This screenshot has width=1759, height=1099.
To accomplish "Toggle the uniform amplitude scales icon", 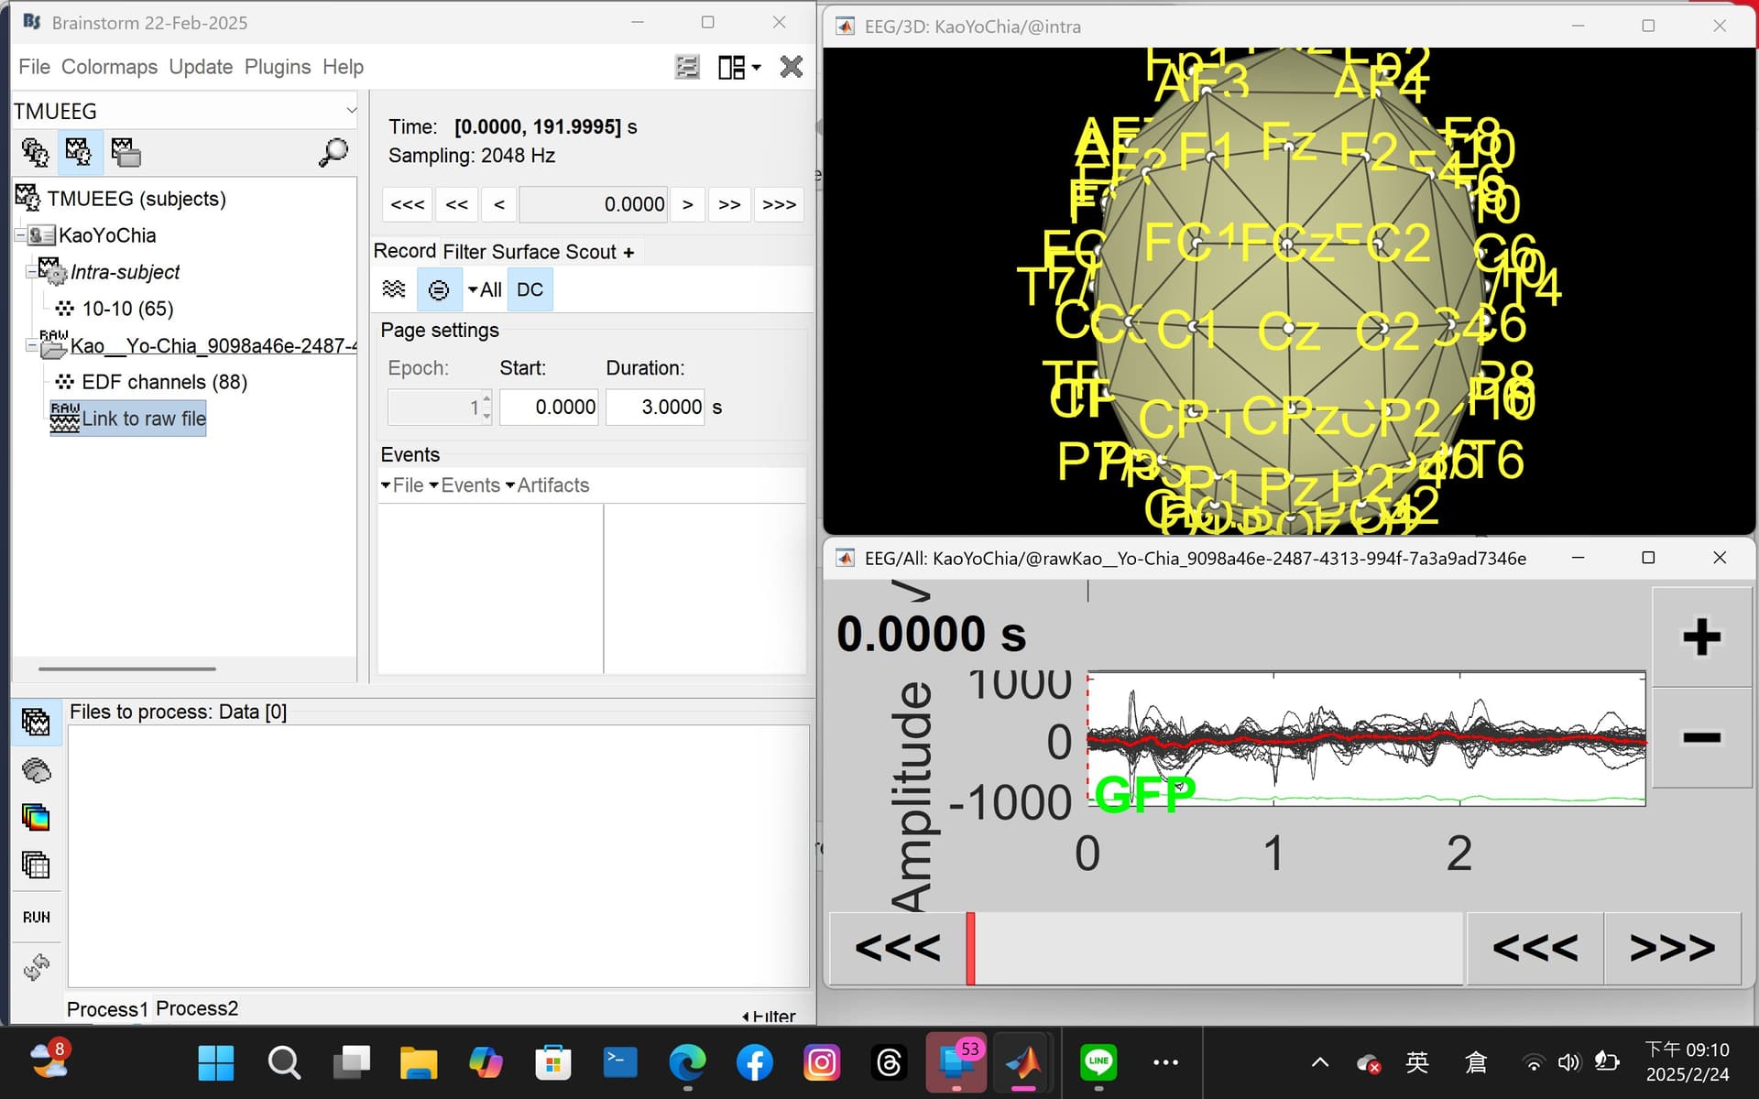I will point(439,289).
